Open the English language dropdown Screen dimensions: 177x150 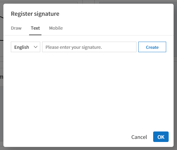tap(25, 47)
